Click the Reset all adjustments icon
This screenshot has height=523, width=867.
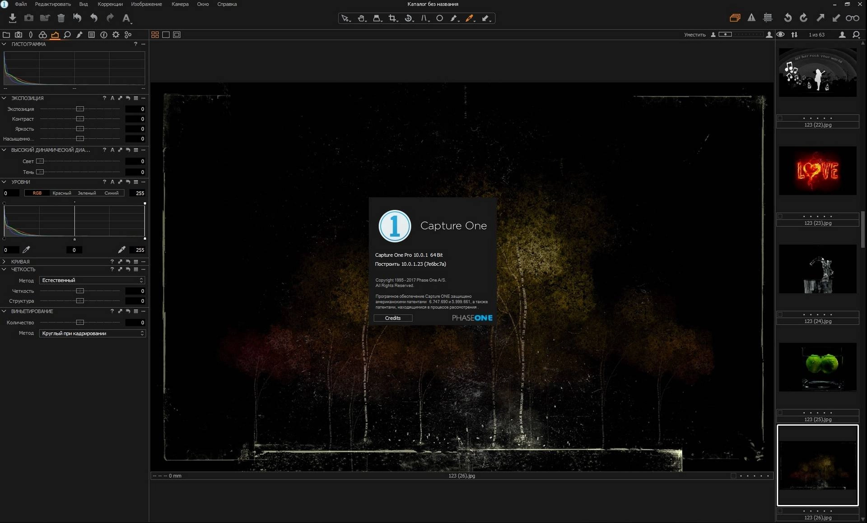pyautogui.click(x=77, y=18)
